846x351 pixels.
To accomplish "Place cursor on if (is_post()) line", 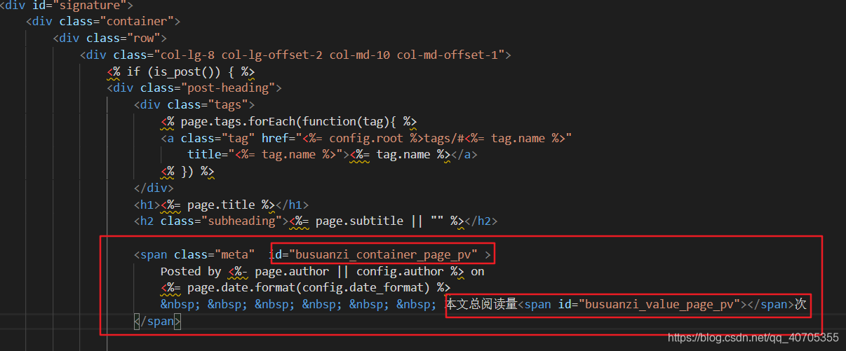I will pyautogui.click(x=181, y=71).
